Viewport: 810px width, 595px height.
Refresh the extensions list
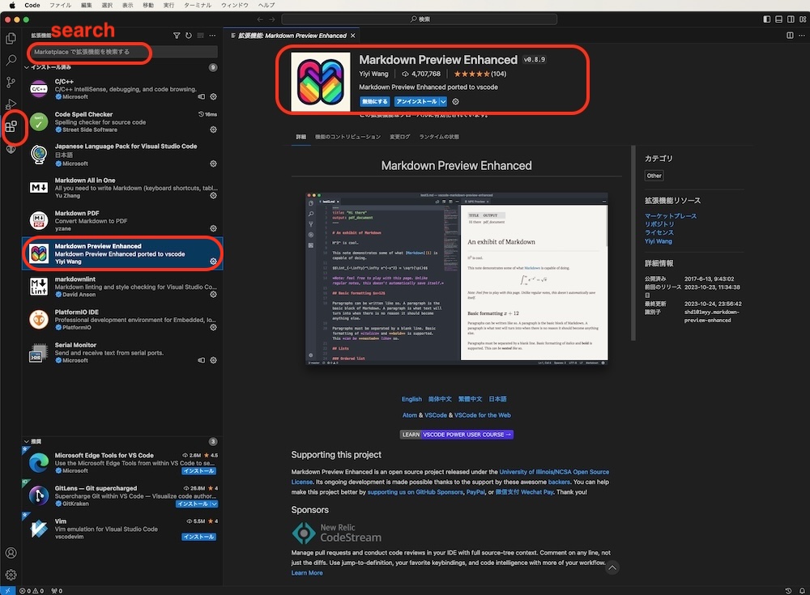pos(189,36)
